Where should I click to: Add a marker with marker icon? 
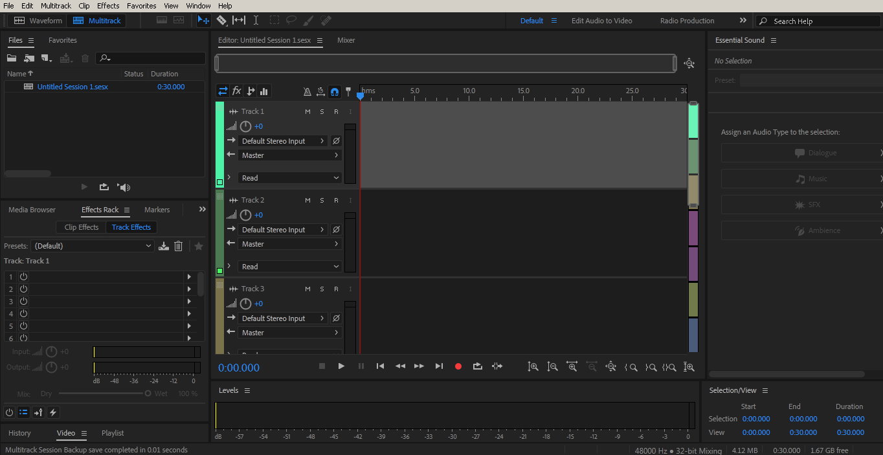point(348,92)
